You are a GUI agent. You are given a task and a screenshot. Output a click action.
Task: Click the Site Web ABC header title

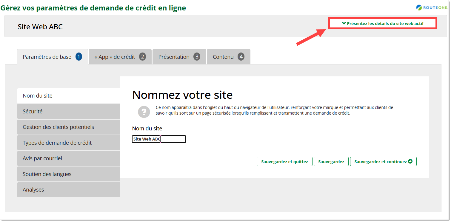[x=40, y=27]
